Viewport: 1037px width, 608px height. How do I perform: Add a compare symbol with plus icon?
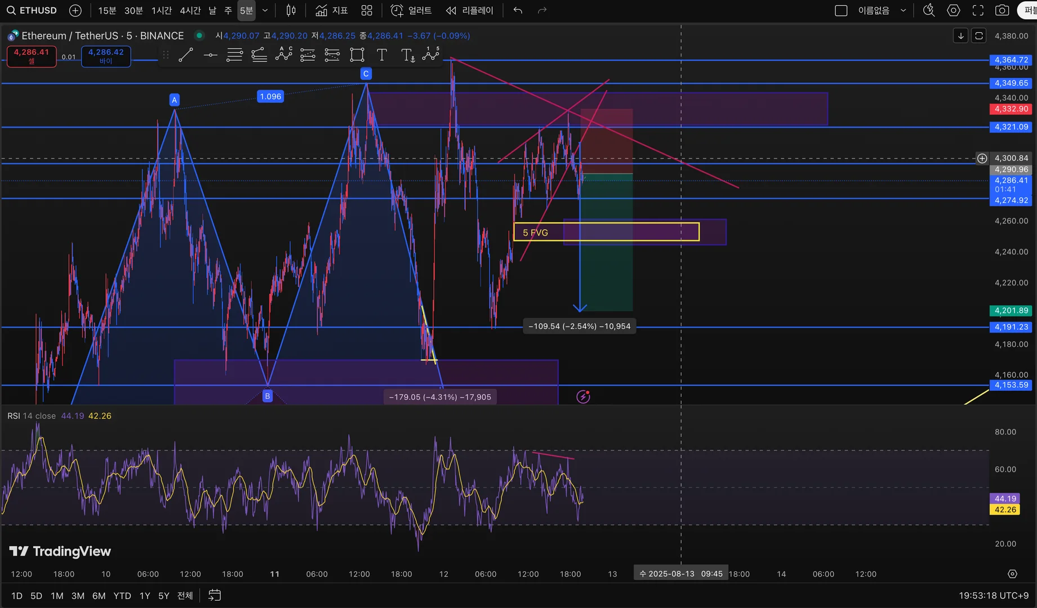click(x=75, y=10)
